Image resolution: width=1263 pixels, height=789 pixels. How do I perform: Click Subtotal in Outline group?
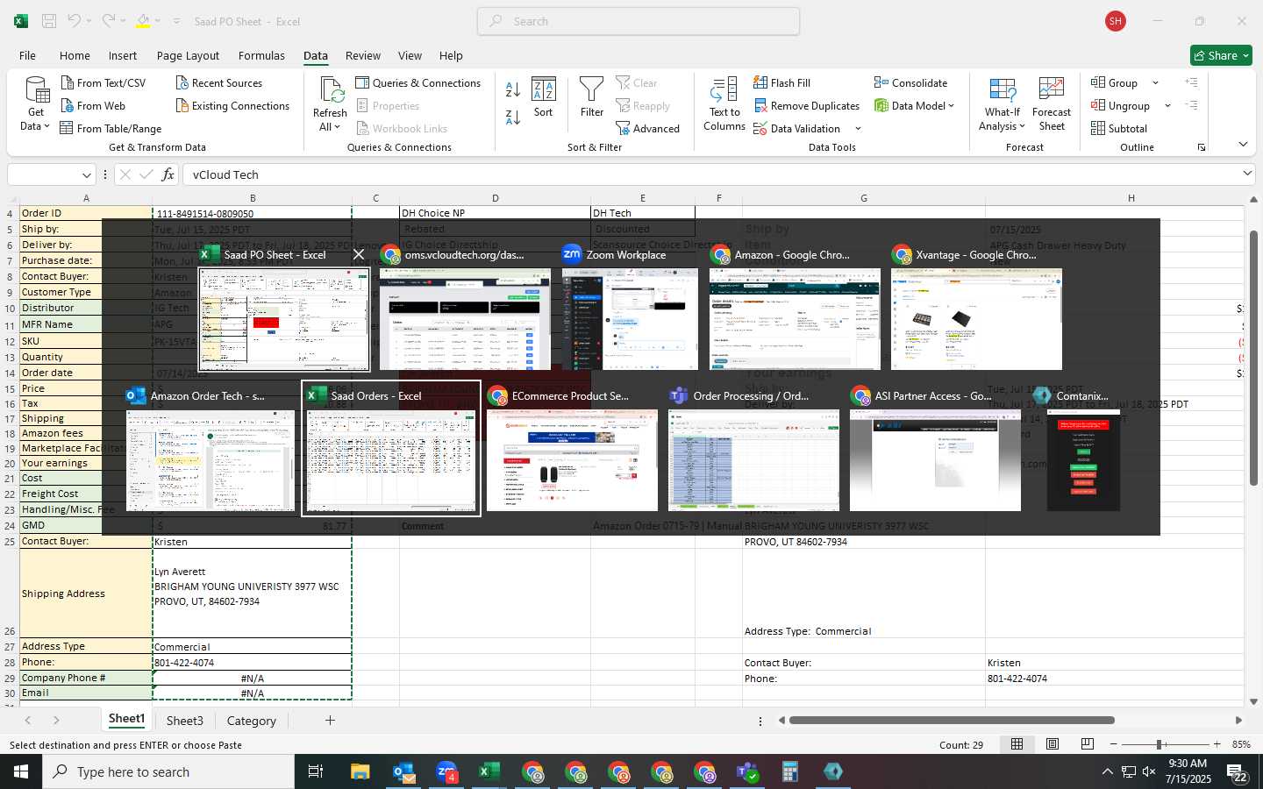tap(1119, 129)
